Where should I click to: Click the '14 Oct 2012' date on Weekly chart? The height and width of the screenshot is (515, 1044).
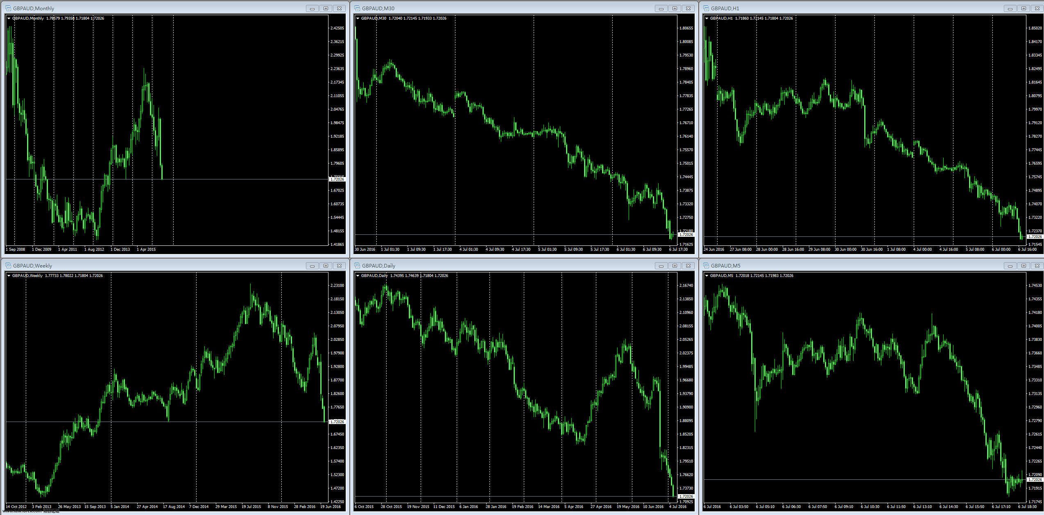pyautogui.click(x=16, y=507)
